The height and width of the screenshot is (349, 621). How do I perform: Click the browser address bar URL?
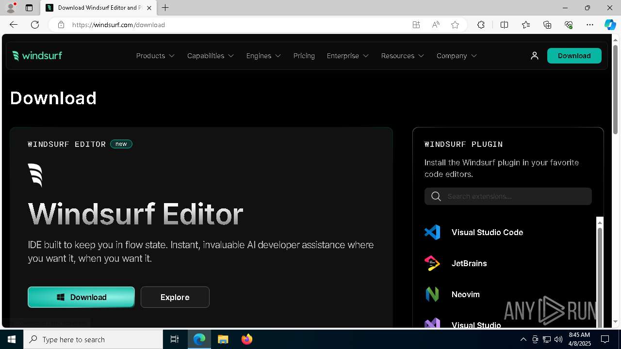[x=119, y=25]
